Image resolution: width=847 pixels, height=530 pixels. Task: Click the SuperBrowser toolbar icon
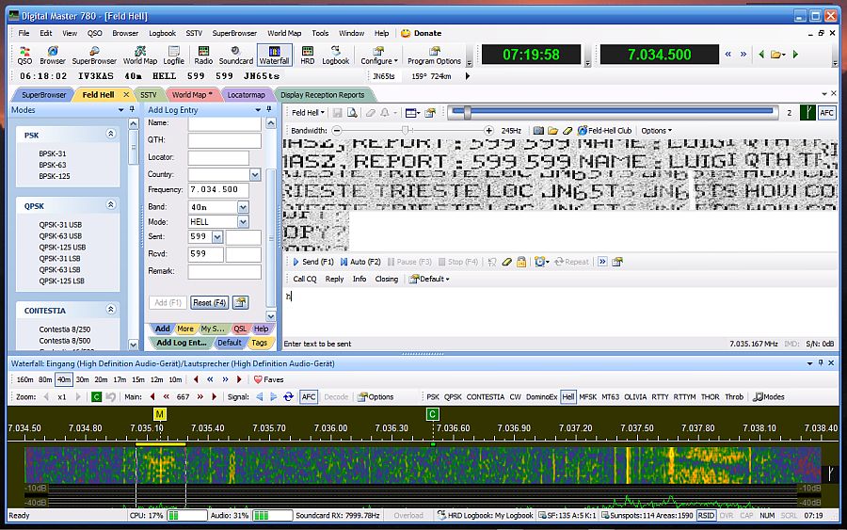[x=94, y=55]
